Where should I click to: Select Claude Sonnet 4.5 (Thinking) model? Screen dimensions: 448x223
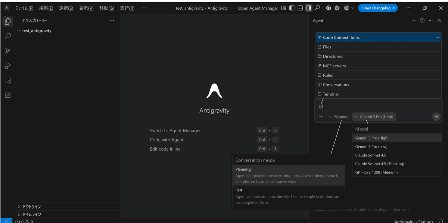click(x=379, y=164)
